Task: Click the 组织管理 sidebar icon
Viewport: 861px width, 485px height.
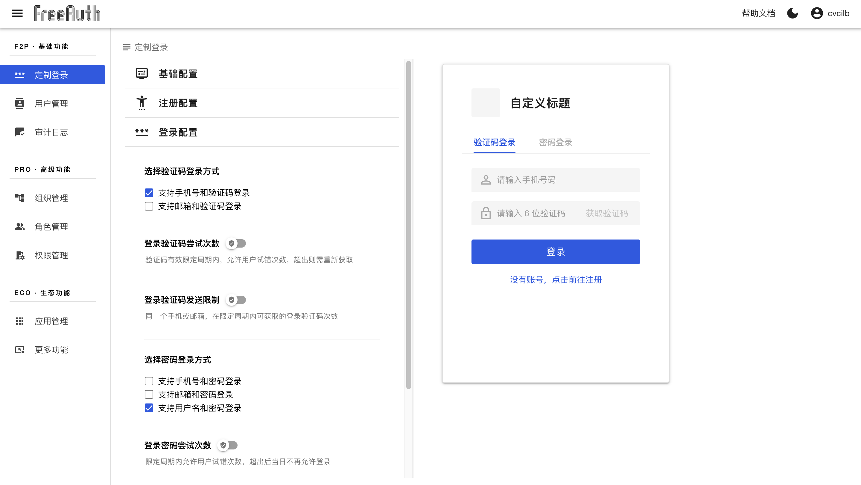Action: coord(20,198)
